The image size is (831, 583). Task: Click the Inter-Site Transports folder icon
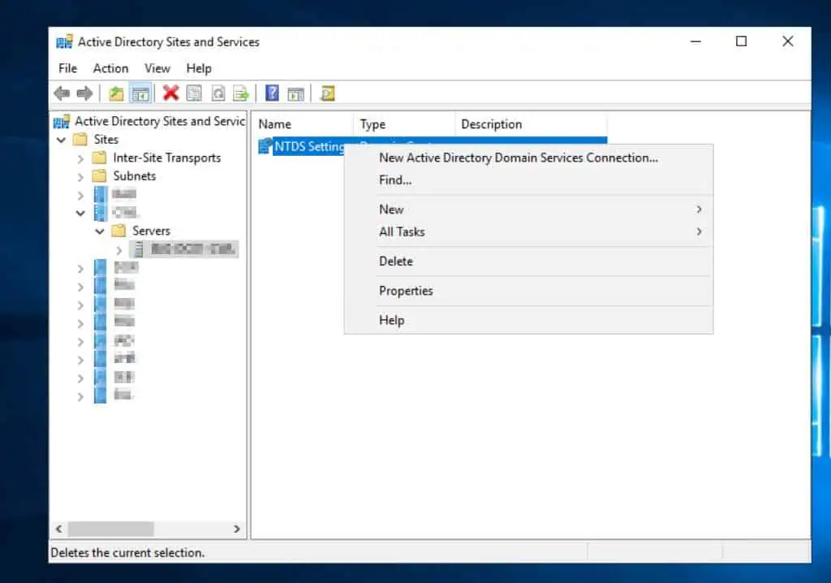point(99,158)
